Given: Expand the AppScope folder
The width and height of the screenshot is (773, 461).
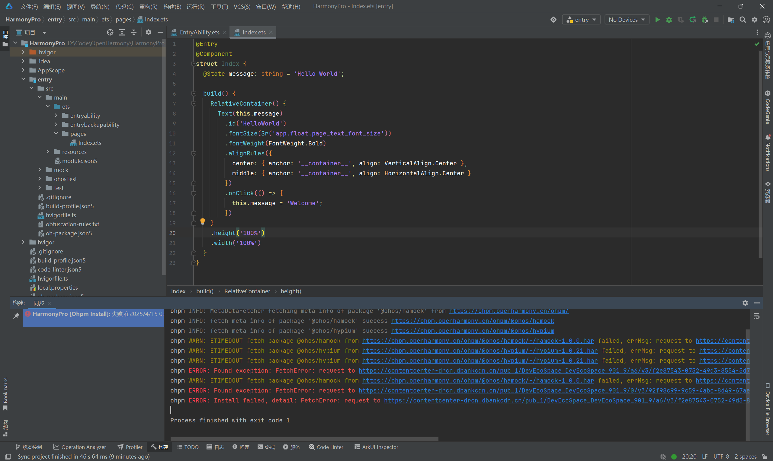Looking at the screenshot, I should coord(23,70).
